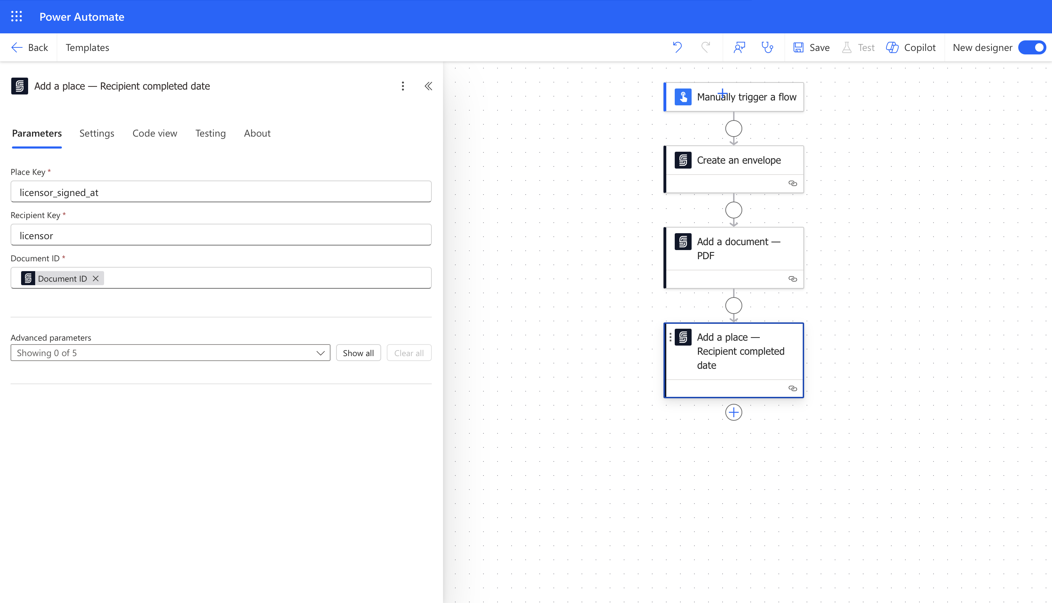
Task: Switch to the Settings tab
Action: coord(97,133)
